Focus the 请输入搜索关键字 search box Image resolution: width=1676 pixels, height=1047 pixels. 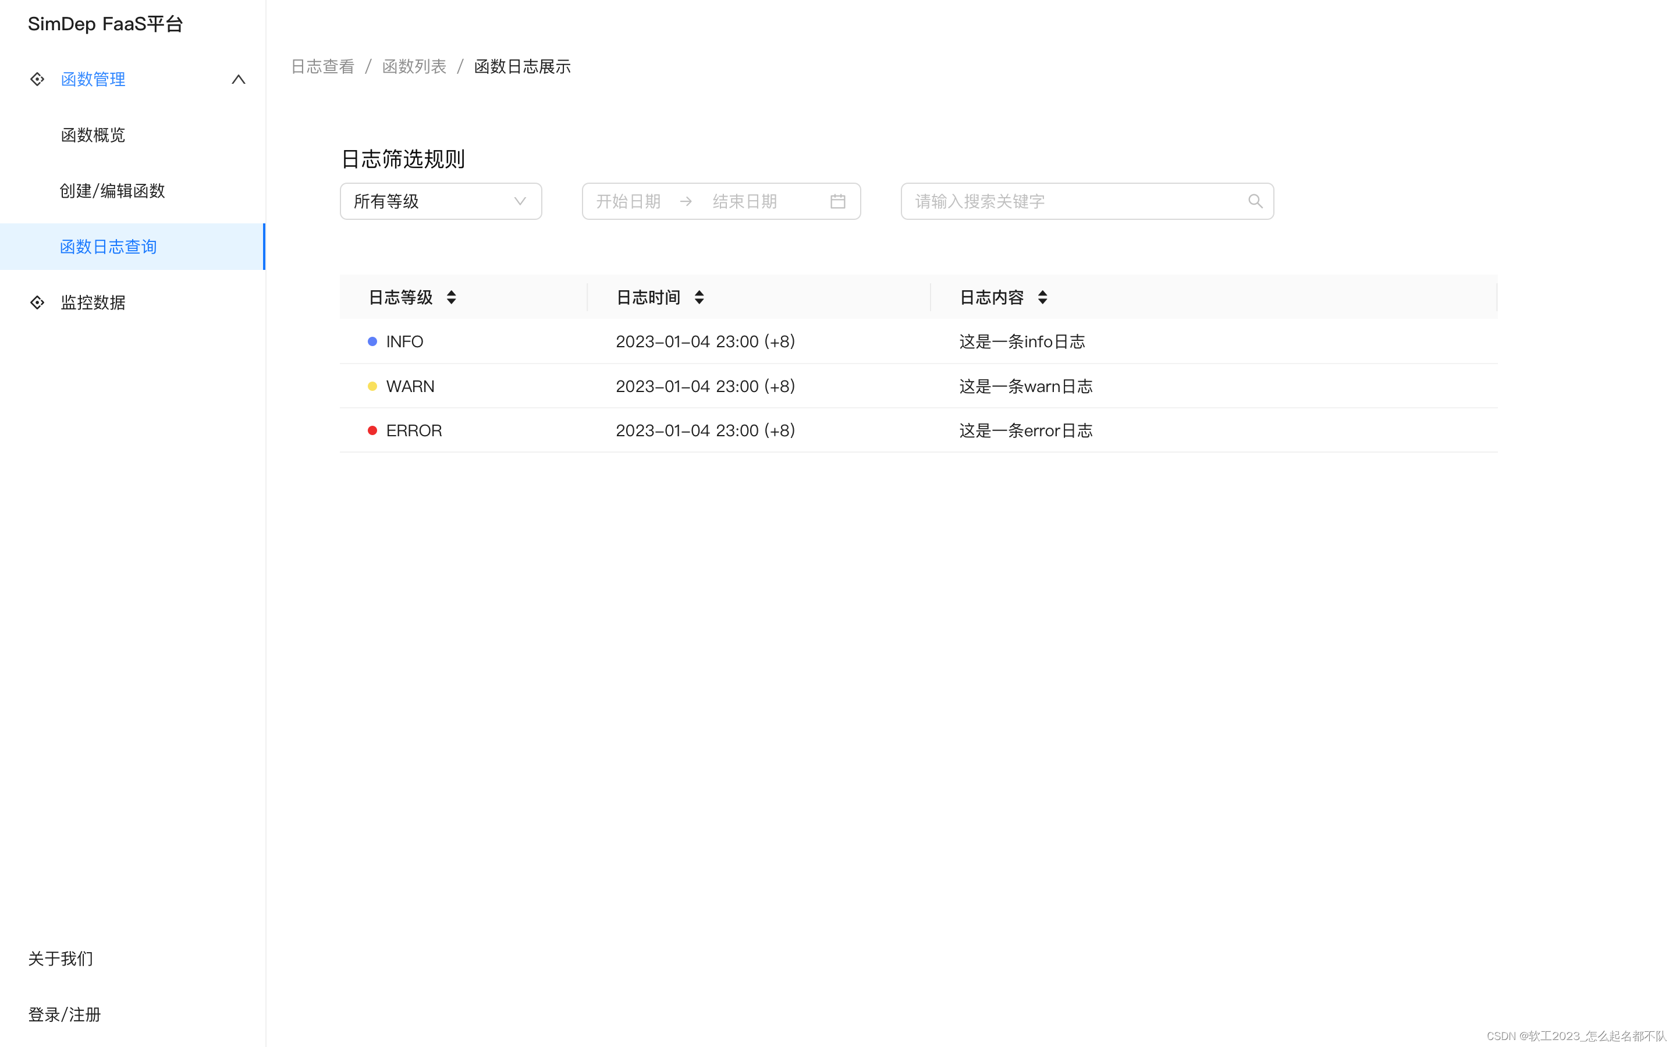[x=1087, y=201]
